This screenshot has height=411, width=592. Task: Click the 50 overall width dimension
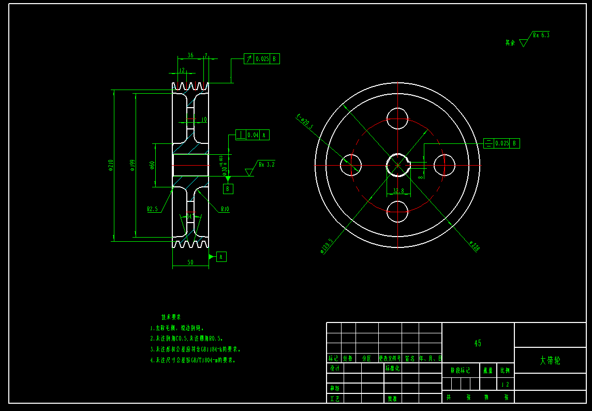(x=190, y=262)
